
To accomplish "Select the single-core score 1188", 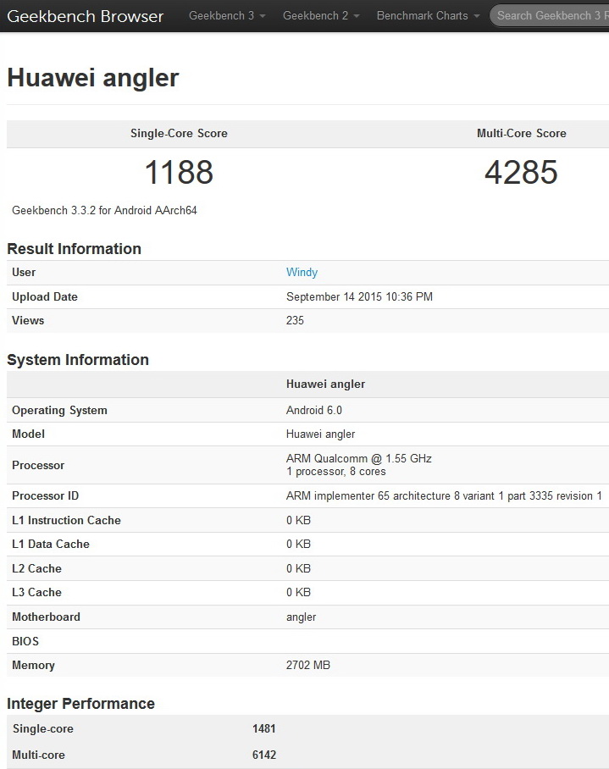I will tap(179, 172).
